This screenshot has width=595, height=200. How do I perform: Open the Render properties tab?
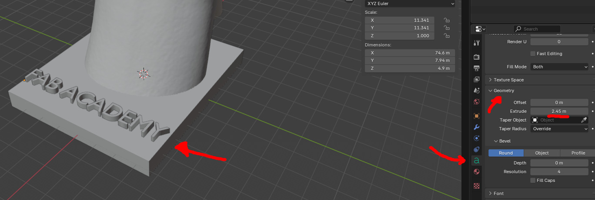coord(477,57)
